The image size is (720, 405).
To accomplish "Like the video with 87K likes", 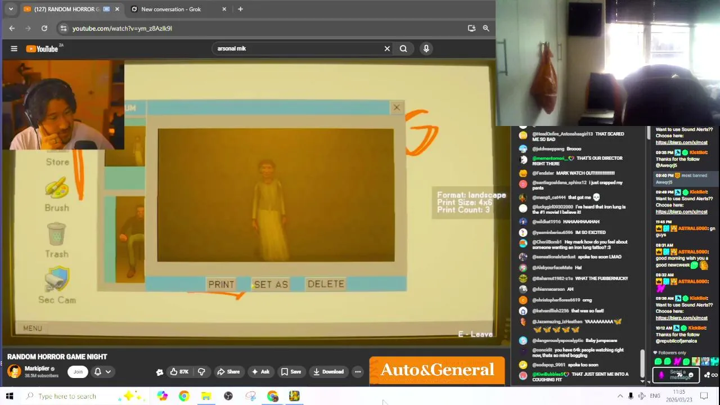I will click(x=179, y=372).
